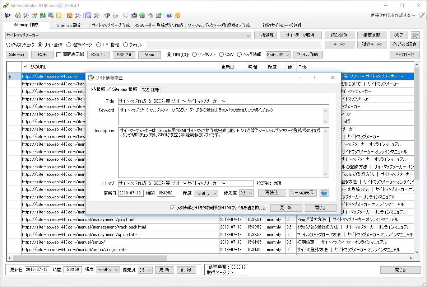427x287 pixels.
Task: Click the green globe printer icon
Action: (142, 15)
